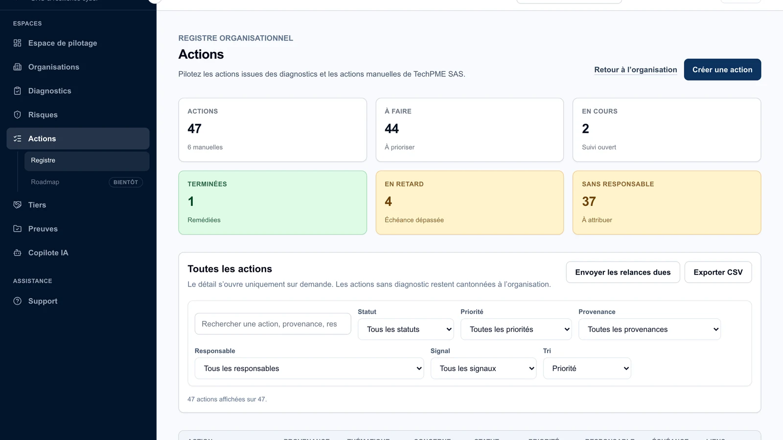Focus the Rechercher une action search field

coord(273,324)
